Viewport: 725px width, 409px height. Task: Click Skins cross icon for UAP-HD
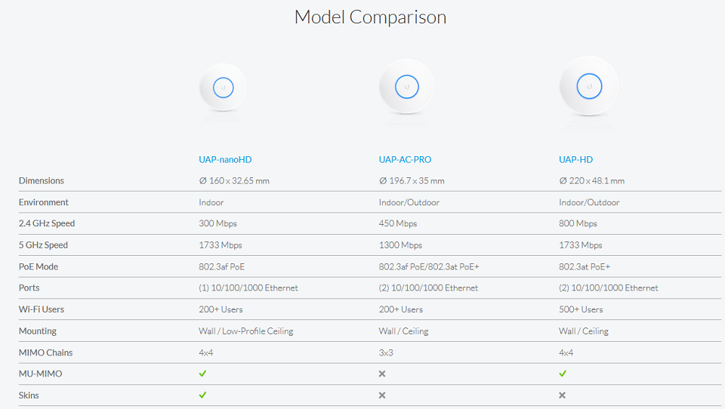(x=562, y=395)
